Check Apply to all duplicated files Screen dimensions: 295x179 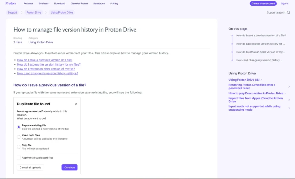pos(19,158)
